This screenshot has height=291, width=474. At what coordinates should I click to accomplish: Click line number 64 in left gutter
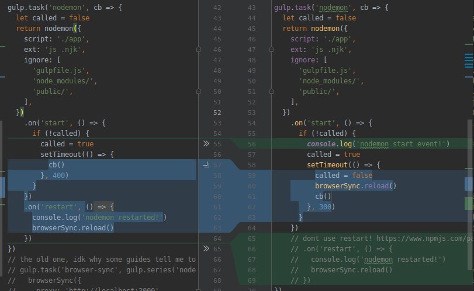click(x=218, y=239)
